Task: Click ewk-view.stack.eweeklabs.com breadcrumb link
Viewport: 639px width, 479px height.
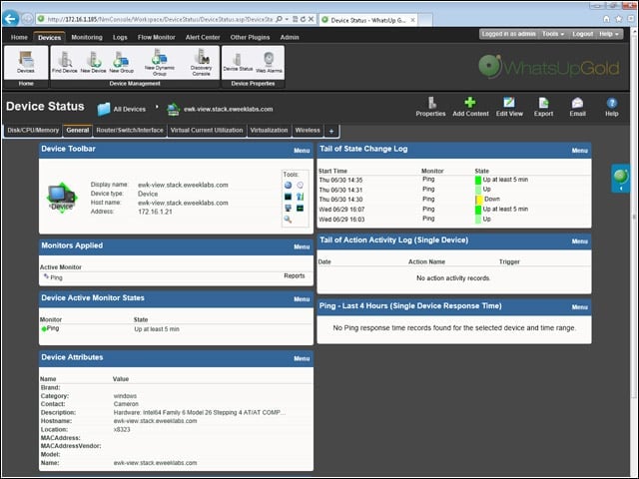Action: click(x=229, y=109)
